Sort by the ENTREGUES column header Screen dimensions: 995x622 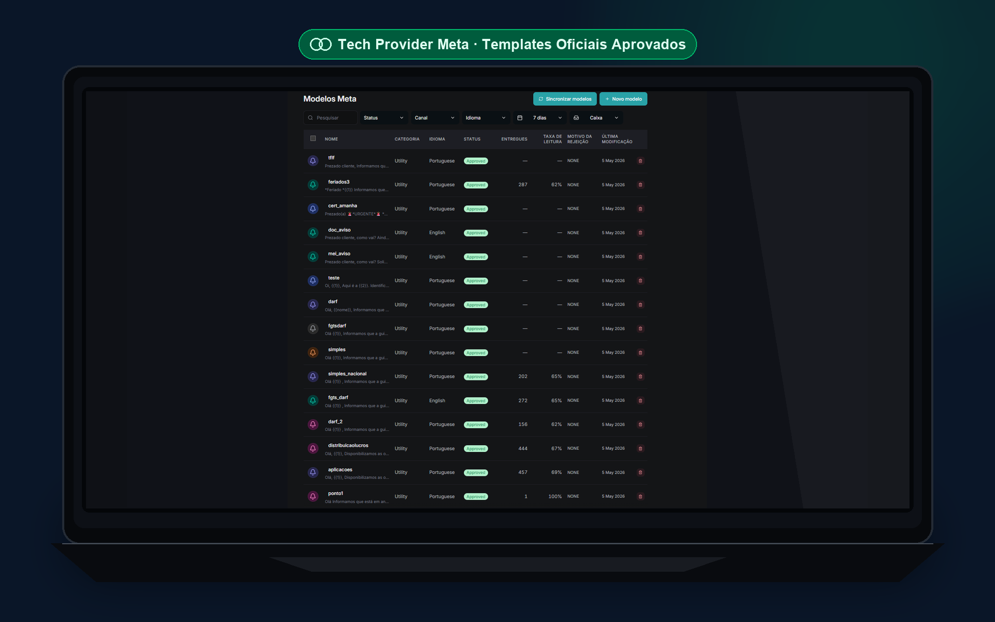point(514,139)
